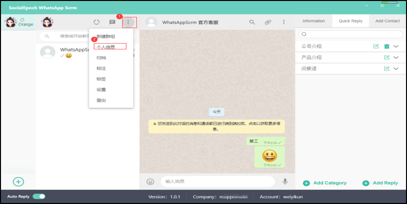The height and width of the screenshot is (204, 407).
Task: Switch to the Add Contact tab
Action: click(x=387, y=21)
